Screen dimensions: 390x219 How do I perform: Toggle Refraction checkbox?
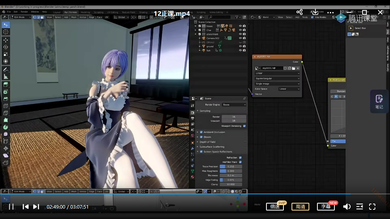point(240,157)
